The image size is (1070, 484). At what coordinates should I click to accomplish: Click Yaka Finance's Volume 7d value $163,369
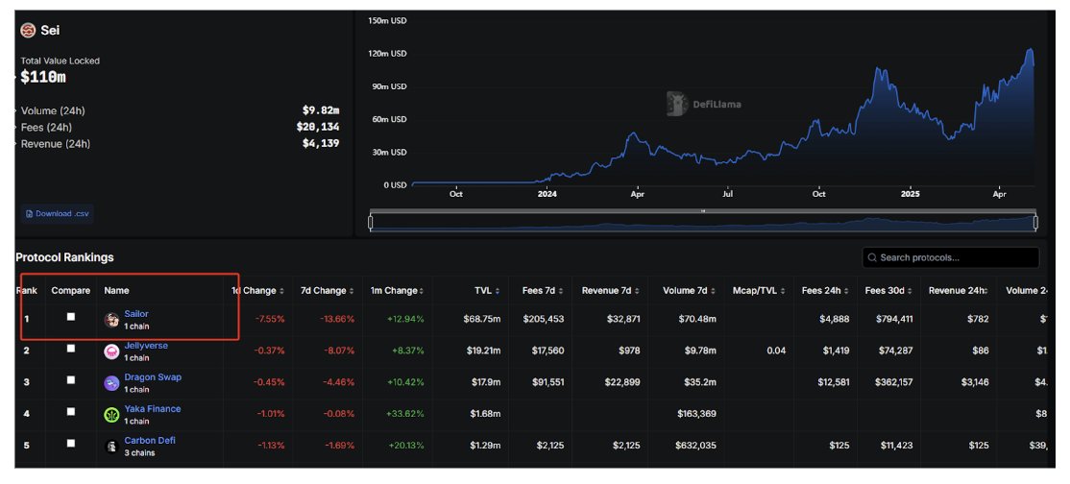(x=696, y=414)
